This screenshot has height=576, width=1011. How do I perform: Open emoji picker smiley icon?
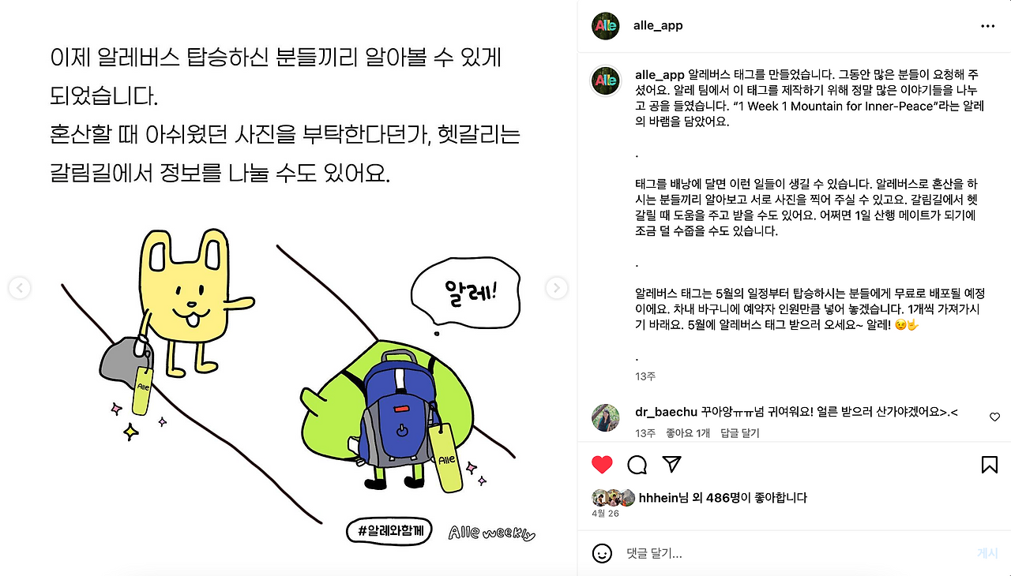(x=602, y=553)
